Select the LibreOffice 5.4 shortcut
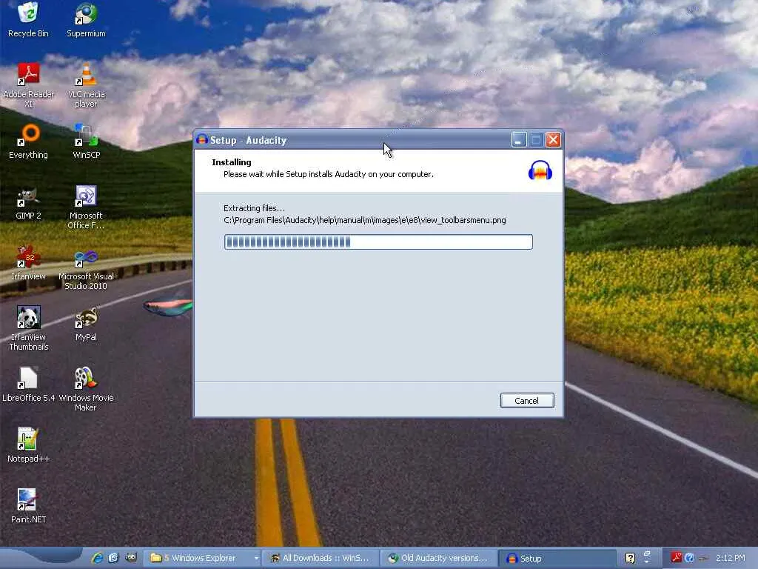The height and width of the screenshot is (569, 758). pos(28,385)
